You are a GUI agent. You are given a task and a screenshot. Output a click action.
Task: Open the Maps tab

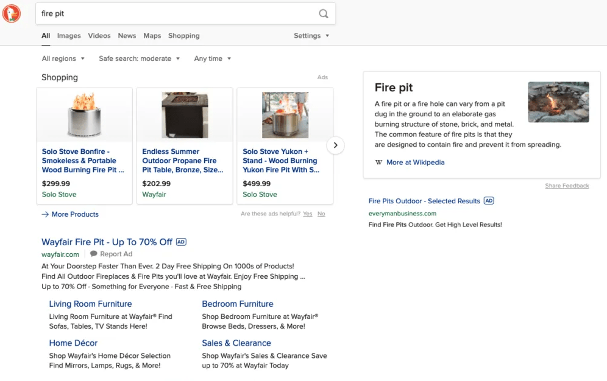pos(152,35)
